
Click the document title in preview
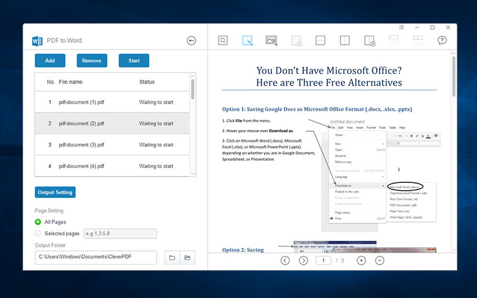(x=329, y=76)
